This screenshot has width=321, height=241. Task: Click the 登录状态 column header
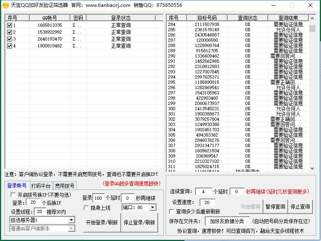[121, 18]
